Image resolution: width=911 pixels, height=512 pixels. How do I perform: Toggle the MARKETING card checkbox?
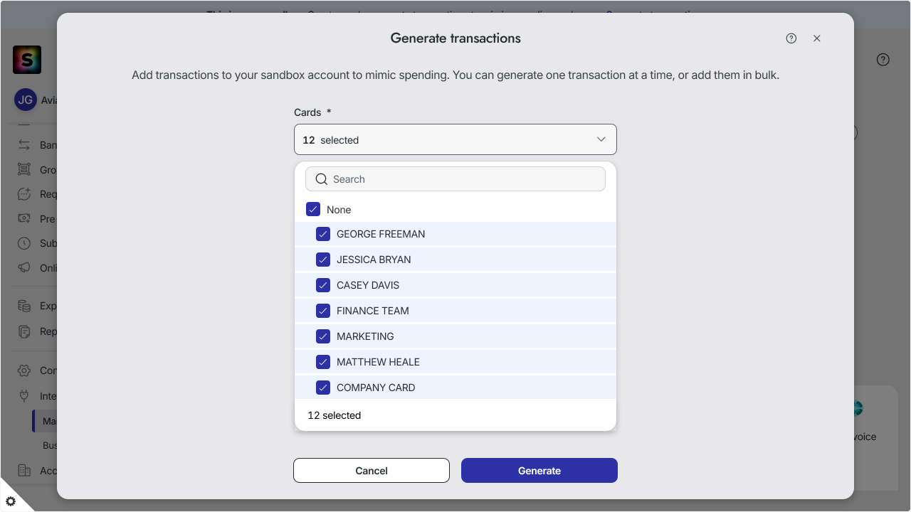[323, 336]
